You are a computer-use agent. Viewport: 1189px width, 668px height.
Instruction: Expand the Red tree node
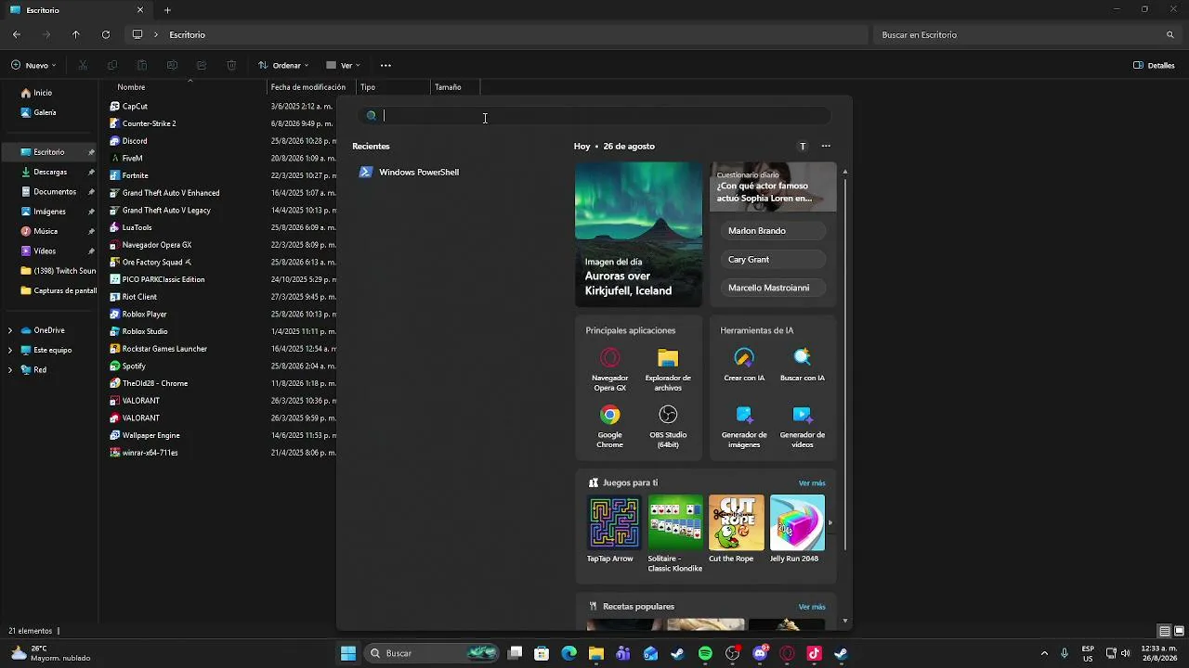pyautogui.click(x=10, y=369)
